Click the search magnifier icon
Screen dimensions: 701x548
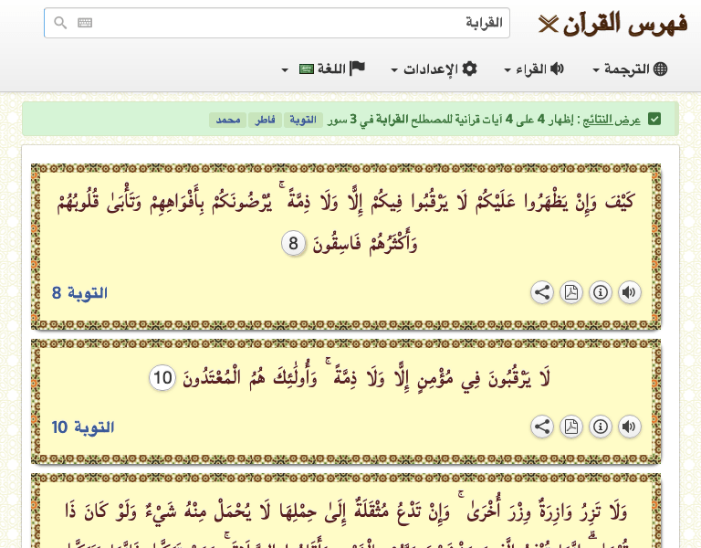pyautogui.click(x=60, y=23)
